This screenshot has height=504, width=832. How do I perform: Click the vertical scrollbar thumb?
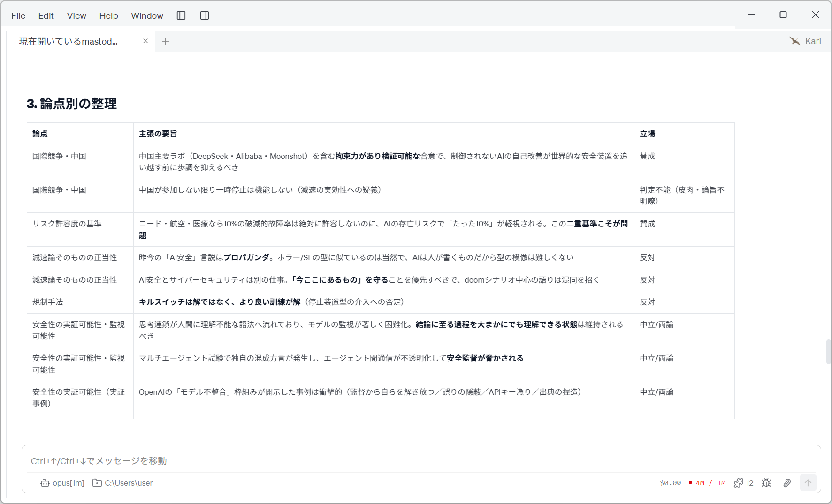[829, 352]
